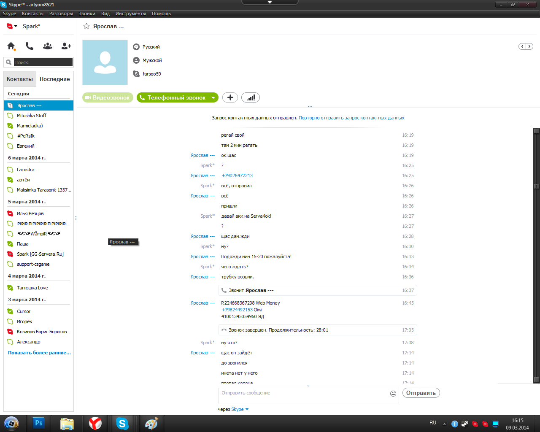540x432 pixels.
Task: Click the status icon beside Cursor contact
Action: (10, 311)
